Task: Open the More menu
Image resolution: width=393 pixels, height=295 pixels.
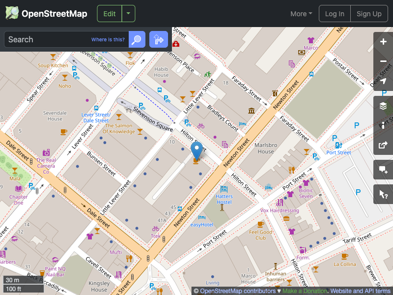Action: pyautogui.click(x=301, y=13)
